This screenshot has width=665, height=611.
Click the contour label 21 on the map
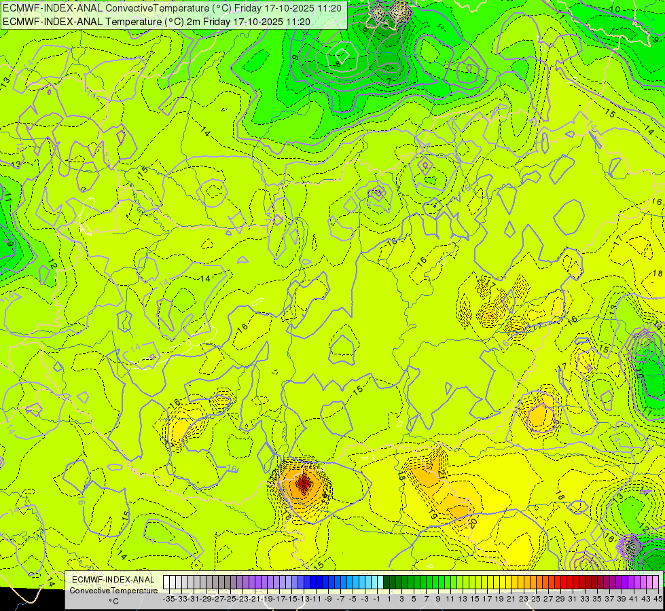coord(441,474)
